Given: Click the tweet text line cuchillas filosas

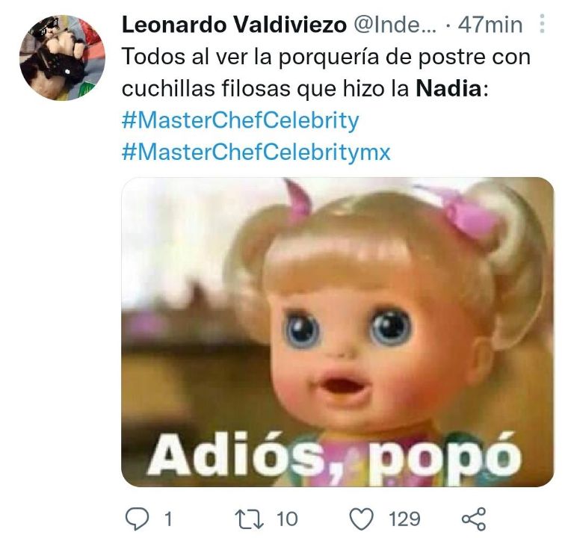Looking at the screenshot, I should [x=305, y=89].
